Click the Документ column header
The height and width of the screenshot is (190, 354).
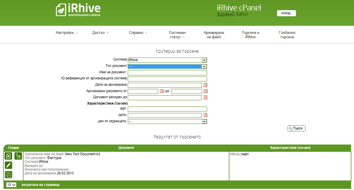click(126, 148)
